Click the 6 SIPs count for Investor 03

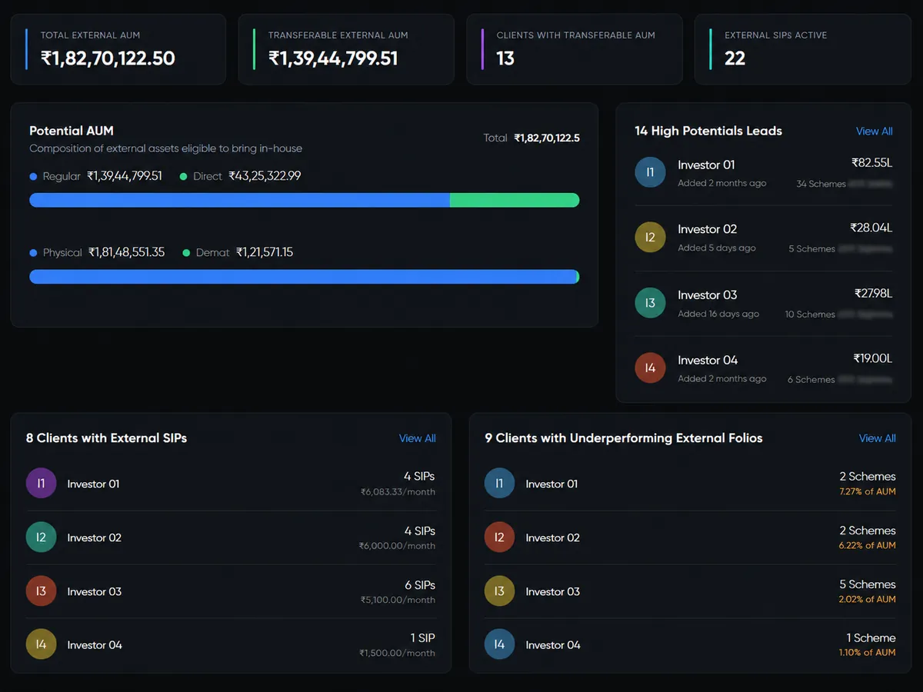[x=420, y=584]
